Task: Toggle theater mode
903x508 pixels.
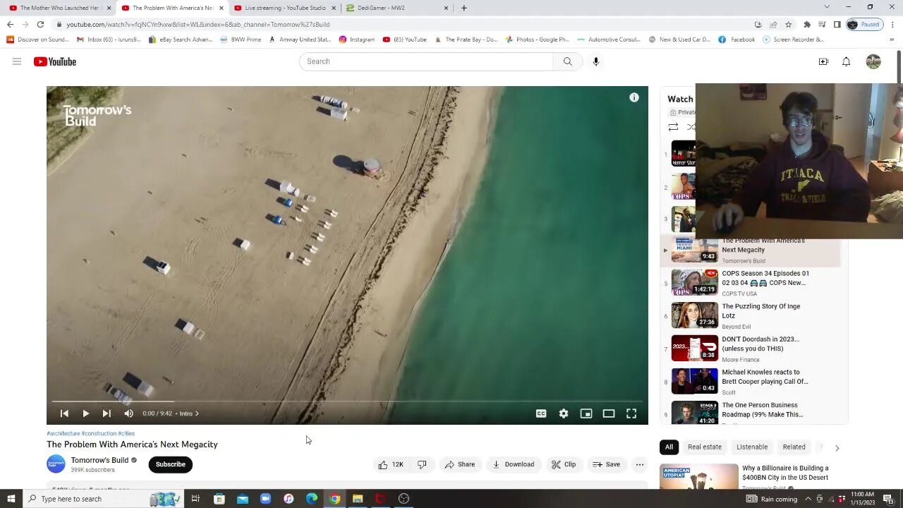Action: [x=609, y=413]
